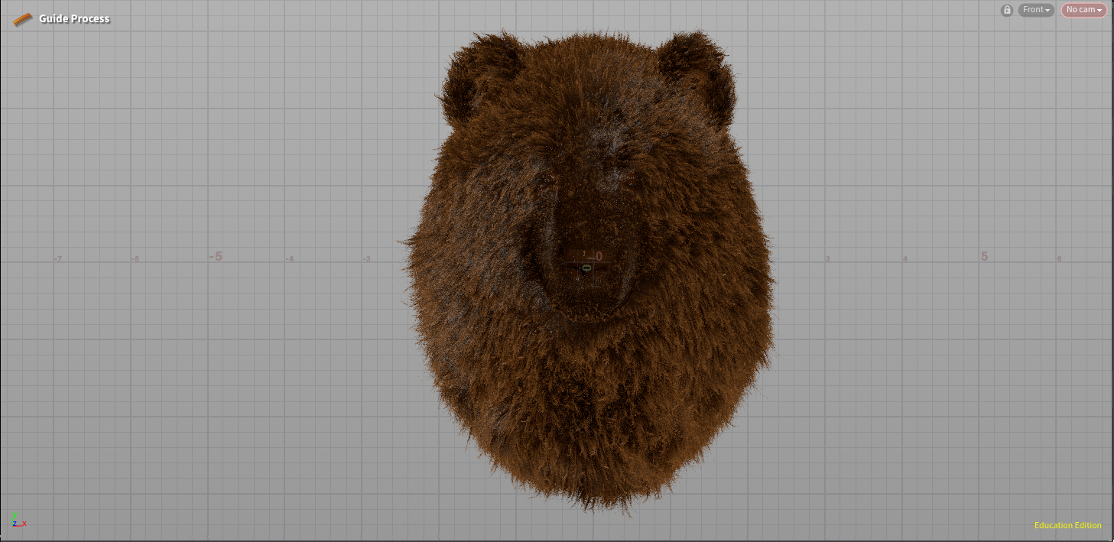The height and width of the screenshot is (542, 1114).
Task: Click the grid label 4 on the right side
Action: click(905, 259)
